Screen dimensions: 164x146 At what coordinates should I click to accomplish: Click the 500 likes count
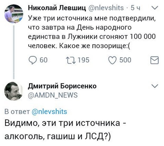point(125,60)
